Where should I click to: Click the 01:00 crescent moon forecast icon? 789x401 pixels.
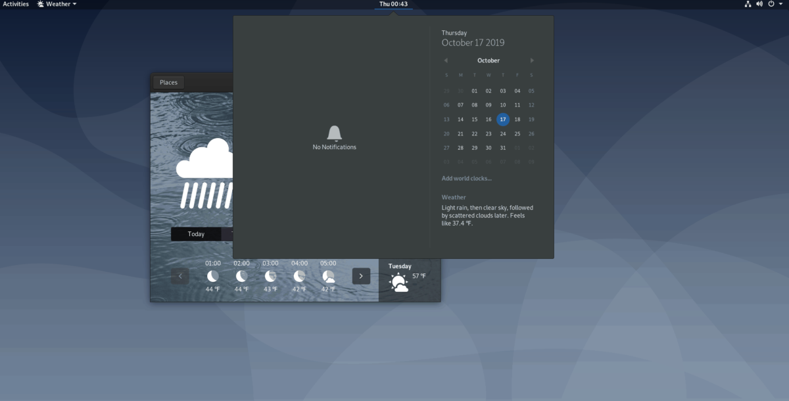(x=212, y=276)
